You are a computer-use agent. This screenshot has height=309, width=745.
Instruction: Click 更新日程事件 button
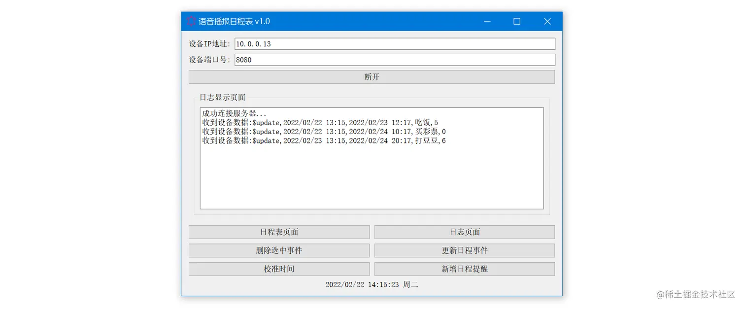465,250
